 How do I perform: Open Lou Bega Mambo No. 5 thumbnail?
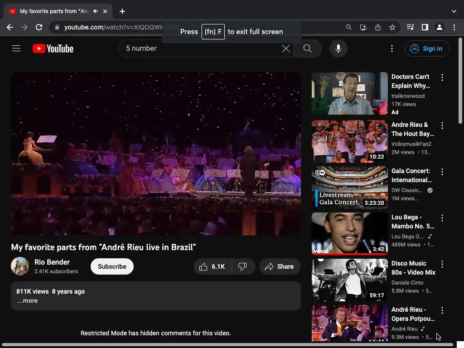click(349, 234)
